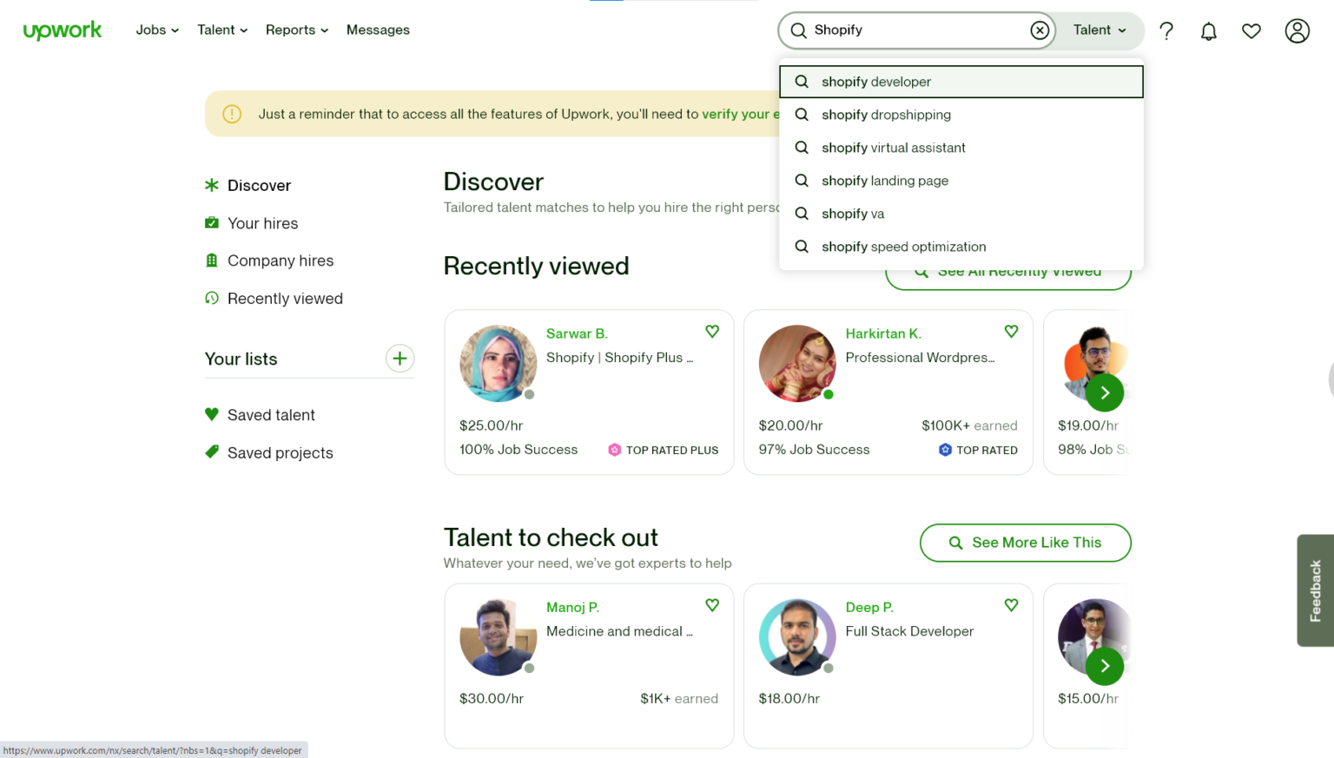The image size is (1334, 758).
Task: Select the shopify dropshipping search suggestion
Action: 886,114
